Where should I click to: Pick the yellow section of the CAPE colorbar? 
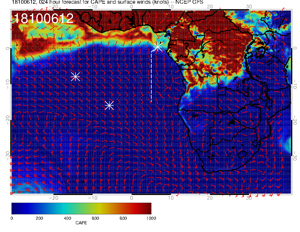(98, 208)
